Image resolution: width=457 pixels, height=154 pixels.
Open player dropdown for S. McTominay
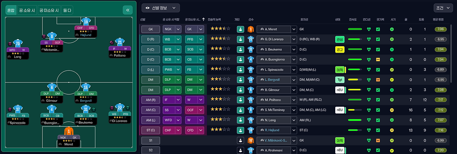click(x=294, y=110)
